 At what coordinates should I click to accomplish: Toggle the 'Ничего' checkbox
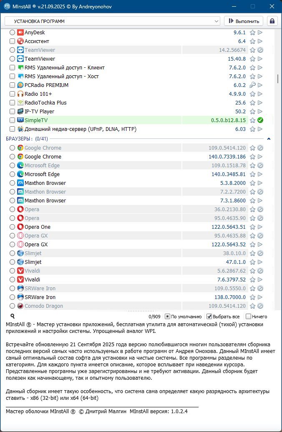point(249,317)
